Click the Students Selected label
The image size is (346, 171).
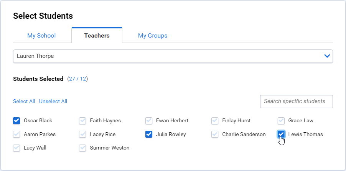[38, 79]
